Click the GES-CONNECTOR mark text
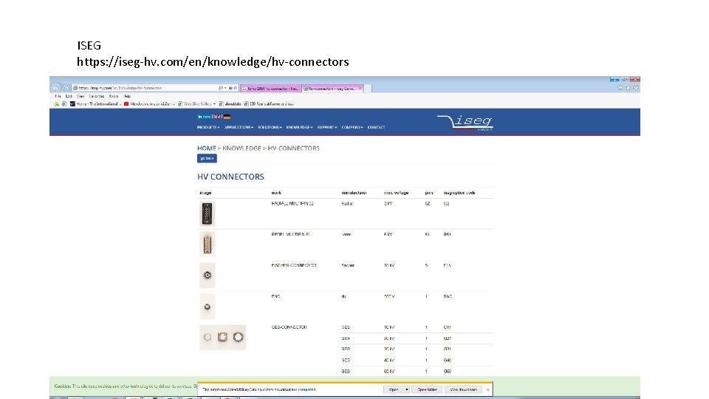Image resolution: width=709 pixels, height=399 pixels. pos(289,327)
